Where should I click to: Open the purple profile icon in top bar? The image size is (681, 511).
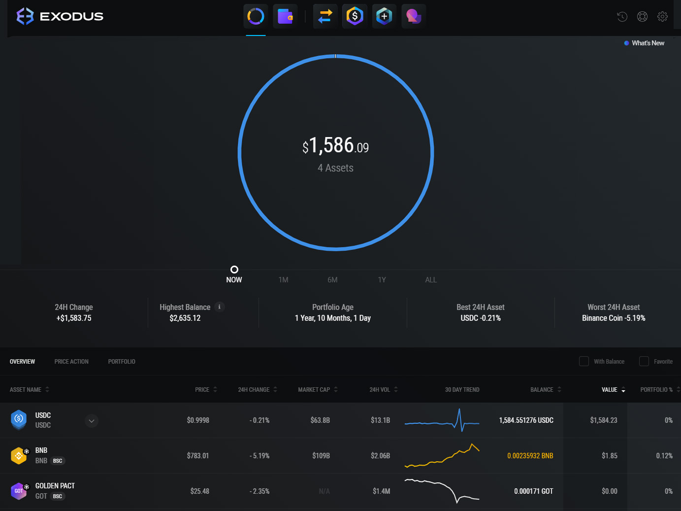coord(414,16)
